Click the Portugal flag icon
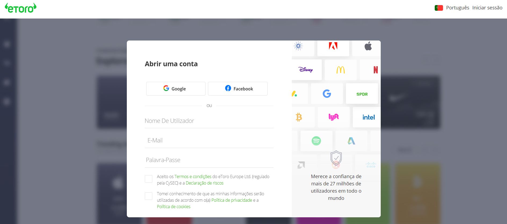 coord(439,8)
